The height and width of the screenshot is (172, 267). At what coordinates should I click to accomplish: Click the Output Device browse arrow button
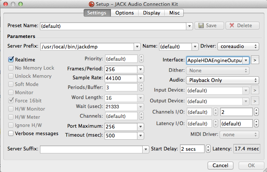tap(255, 101)
